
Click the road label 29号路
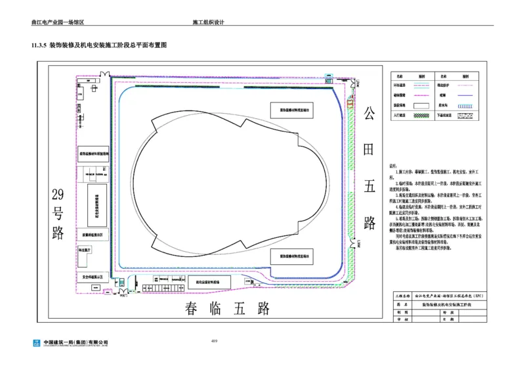pos(58,214)
